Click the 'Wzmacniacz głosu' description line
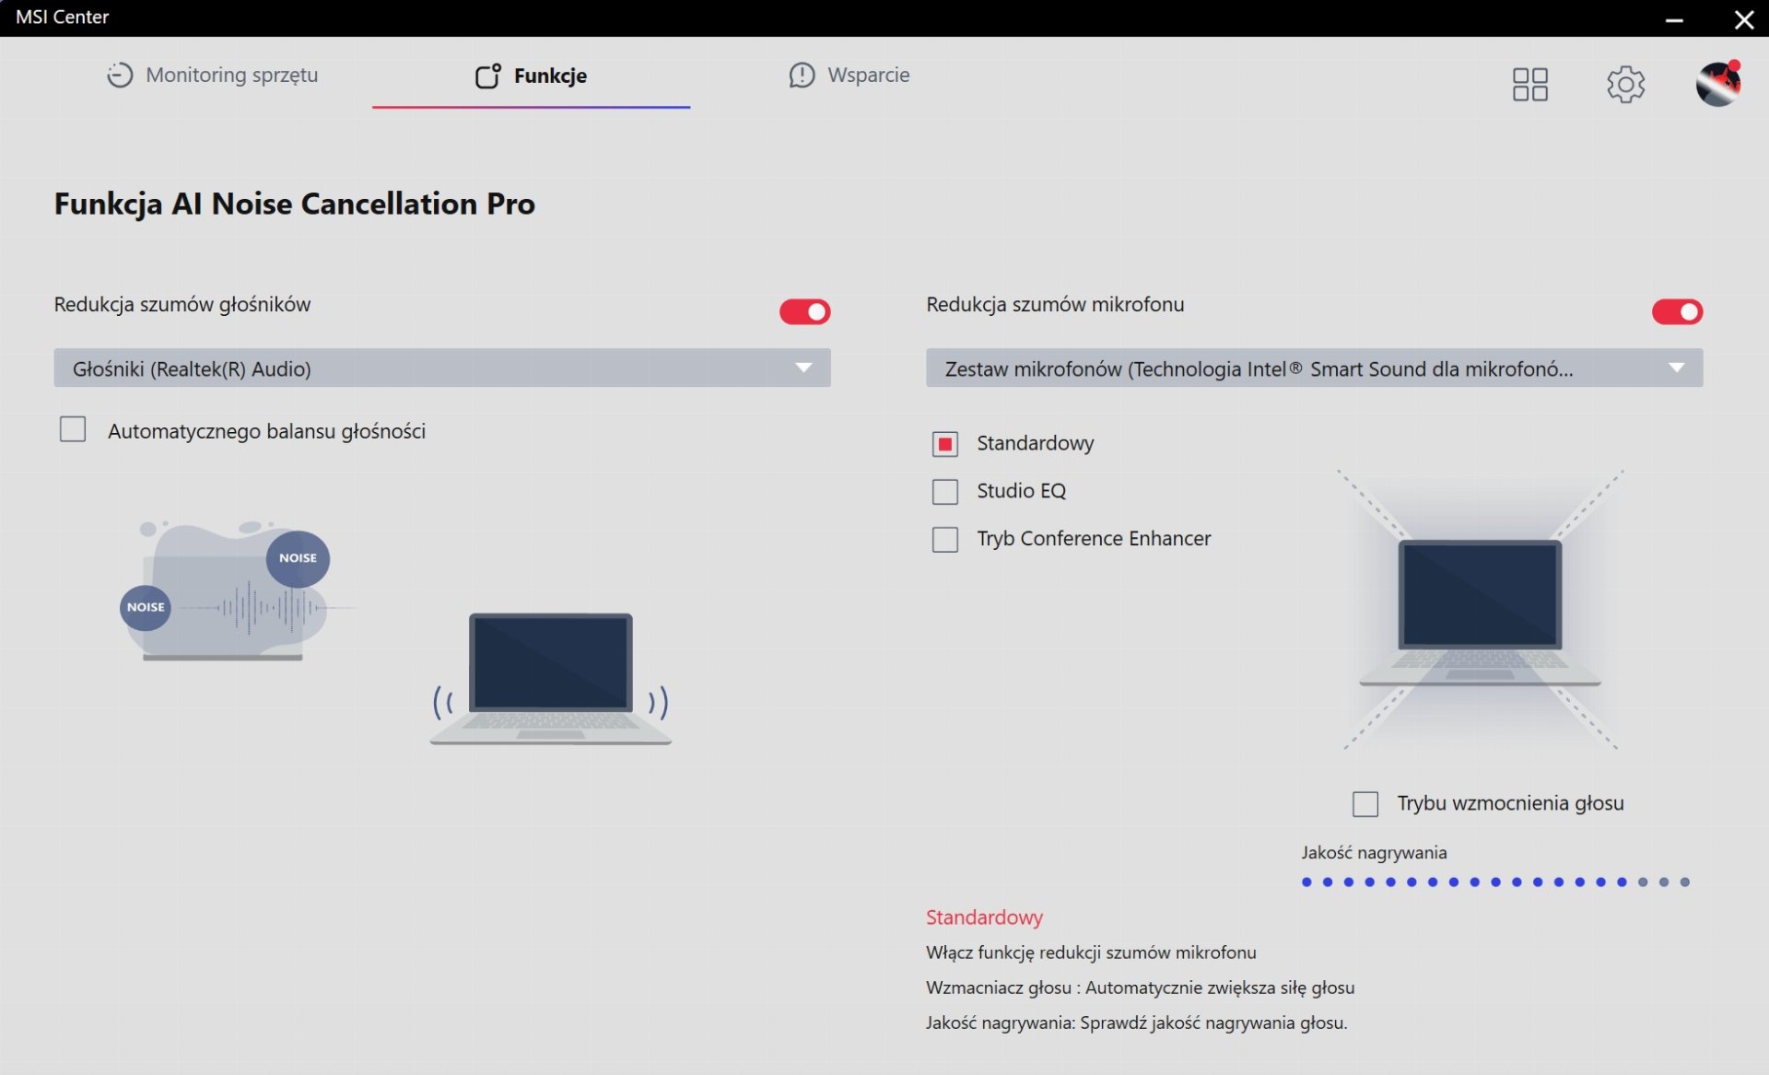This screenshot has height=1075, width=1769. pyautogui.click(x=1140, y=987)
